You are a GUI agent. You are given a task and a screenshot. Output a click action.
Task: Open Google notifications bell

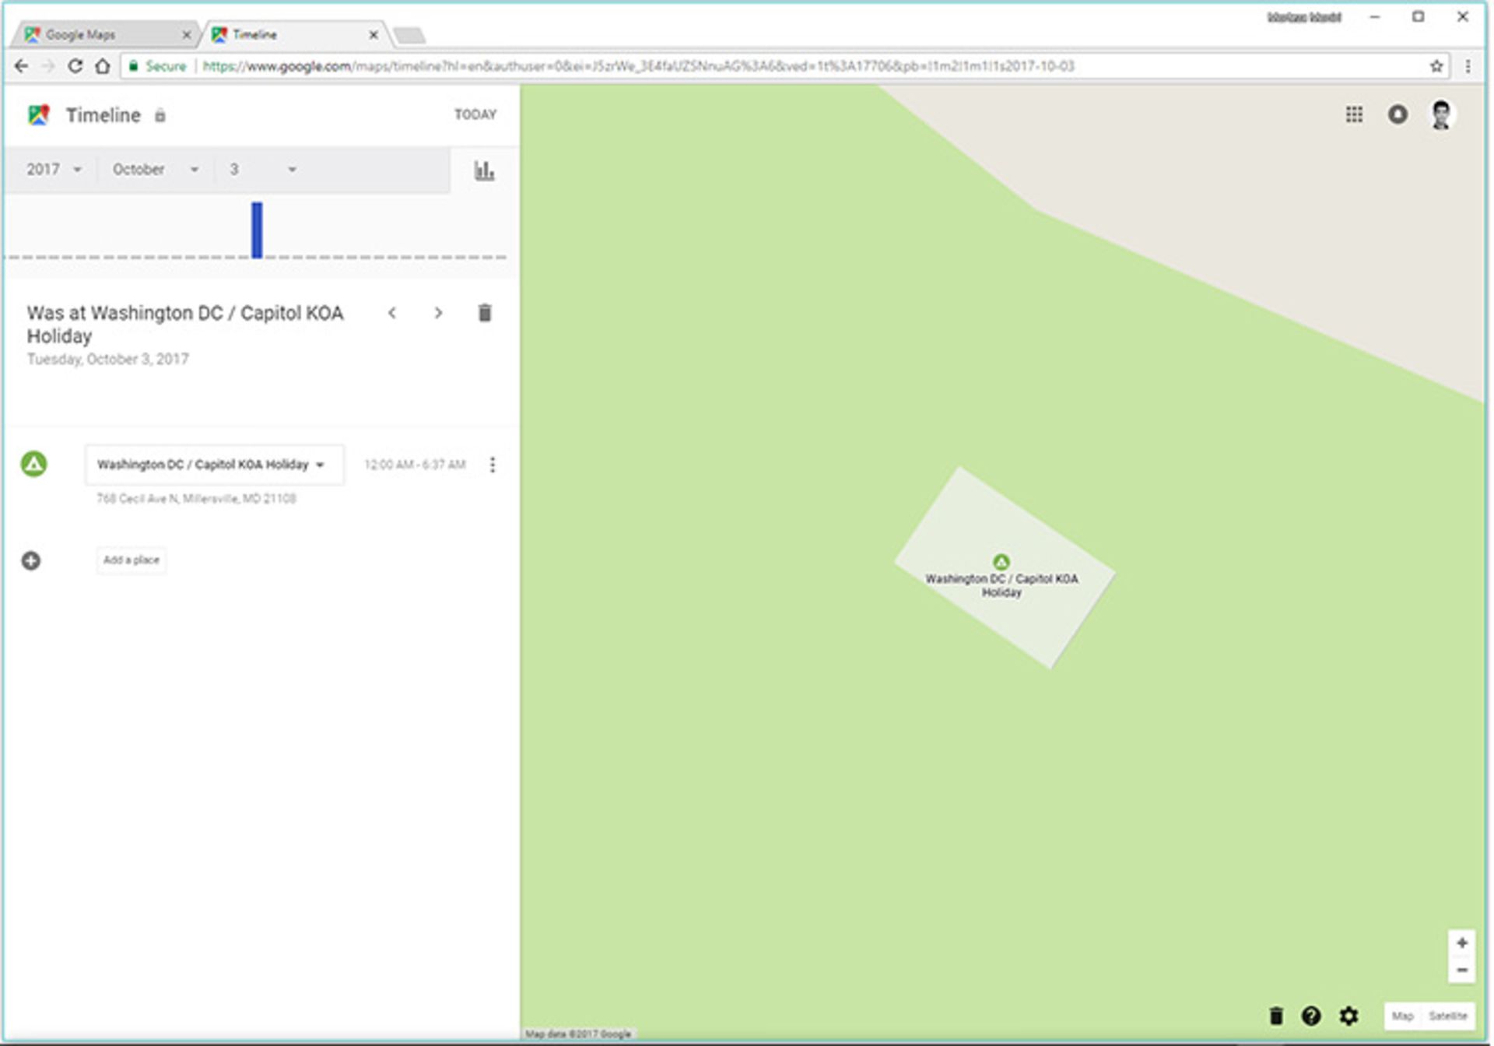point(1398,114)
